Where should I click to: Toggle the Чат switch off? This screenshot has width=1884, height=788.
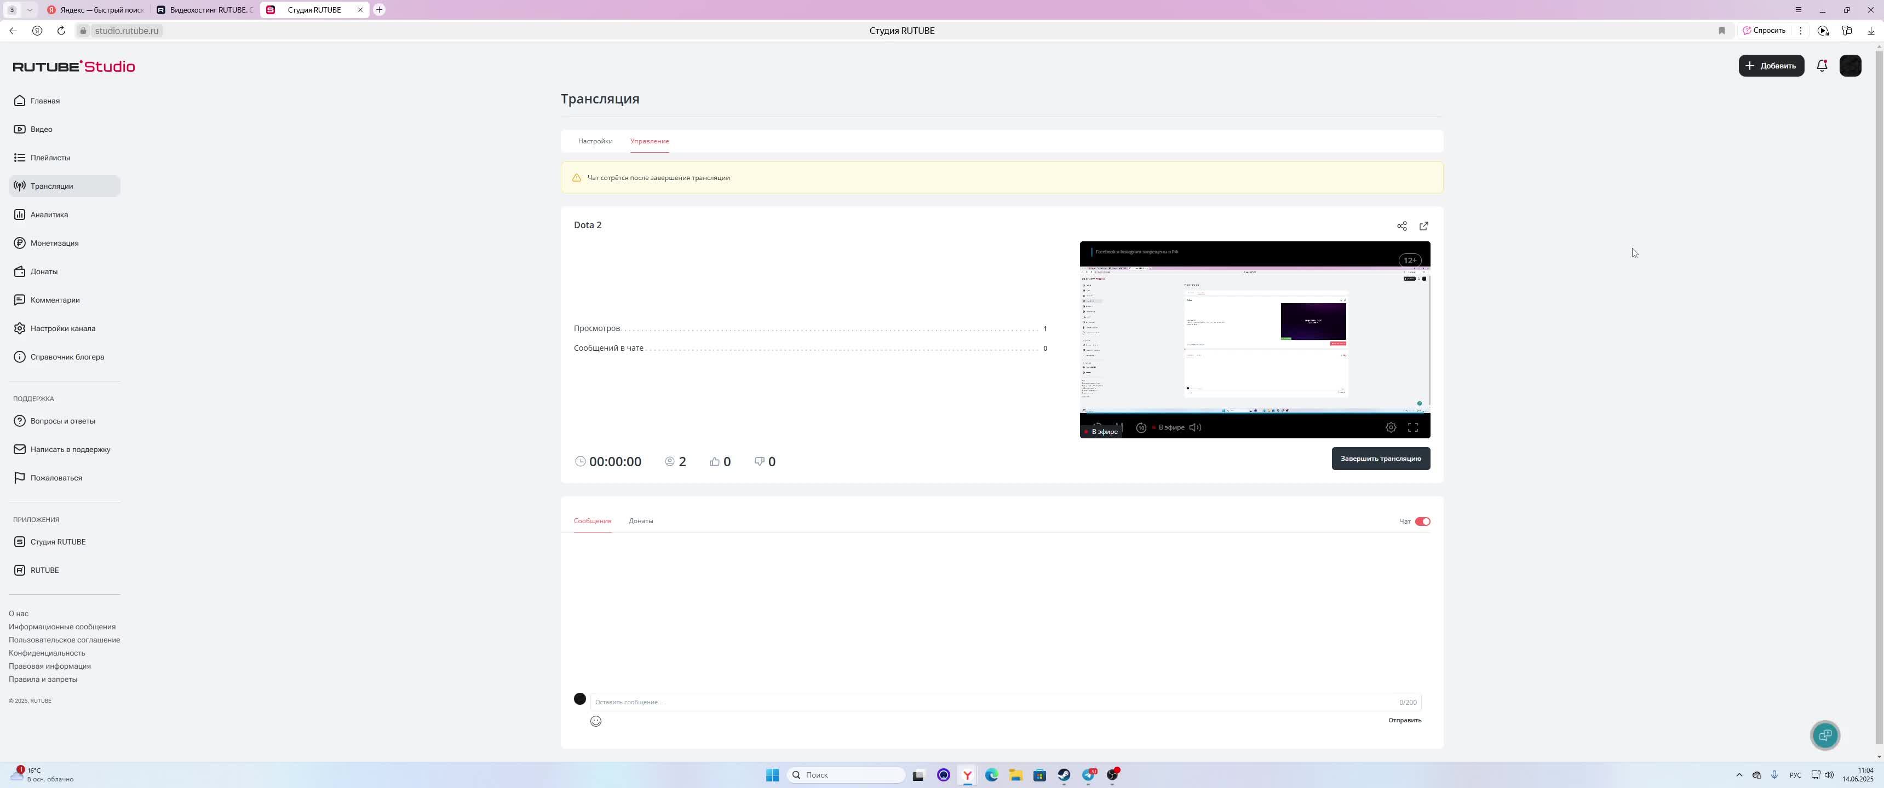(x=1422, y=522)
